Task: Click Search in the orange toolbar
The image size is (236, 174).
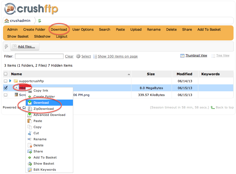Action: pyautogui.click(x=105, y=30)
